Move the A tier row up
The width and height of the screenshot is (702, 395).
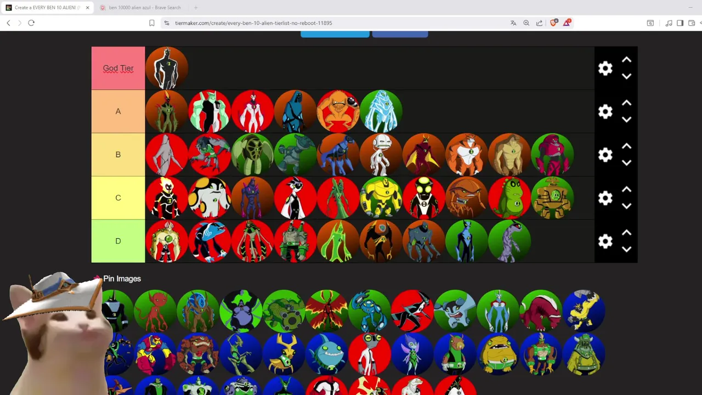coord(626,103)
